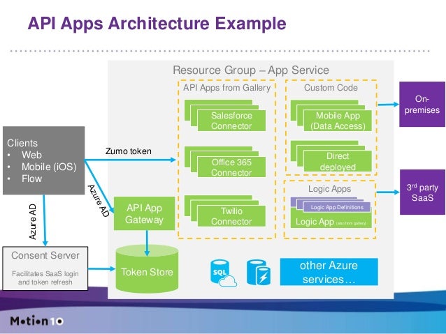Click the 3rd party SaaS box
Viewport: 446px width, 334px height.
[x=422, y=192]
